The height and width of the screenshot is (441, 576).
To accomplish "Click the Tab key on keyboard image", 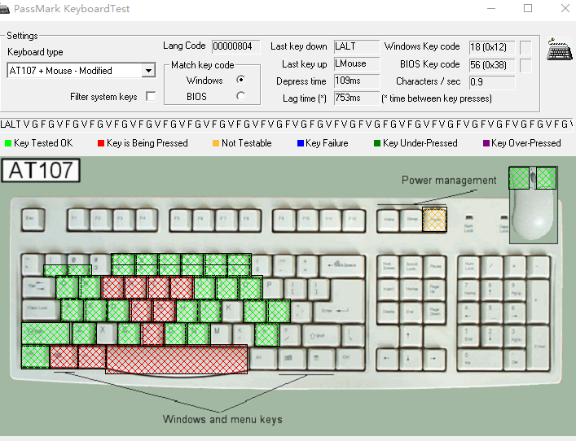I will [x=38, y=288].
